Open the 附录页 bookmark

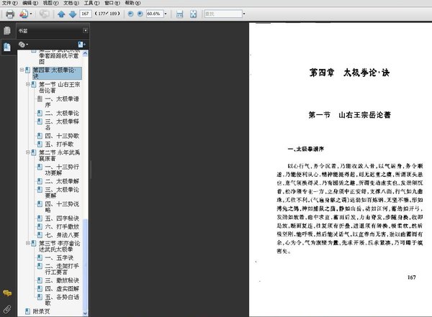pyautogui.click(x=41, y=311)
